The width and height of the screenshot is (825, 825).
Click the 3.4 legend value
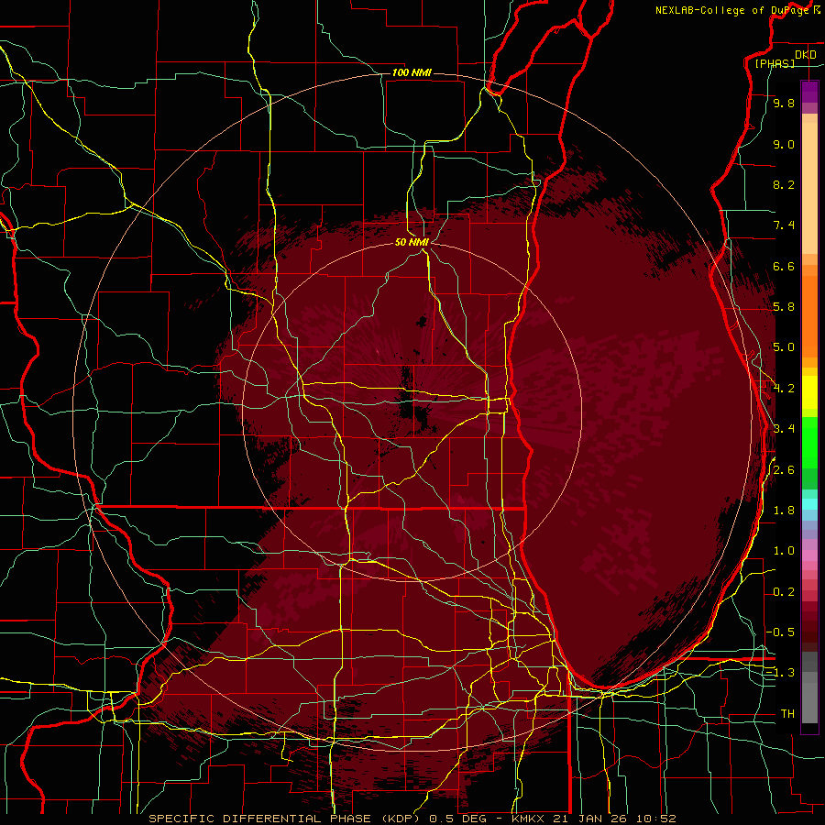click(784, 429)
